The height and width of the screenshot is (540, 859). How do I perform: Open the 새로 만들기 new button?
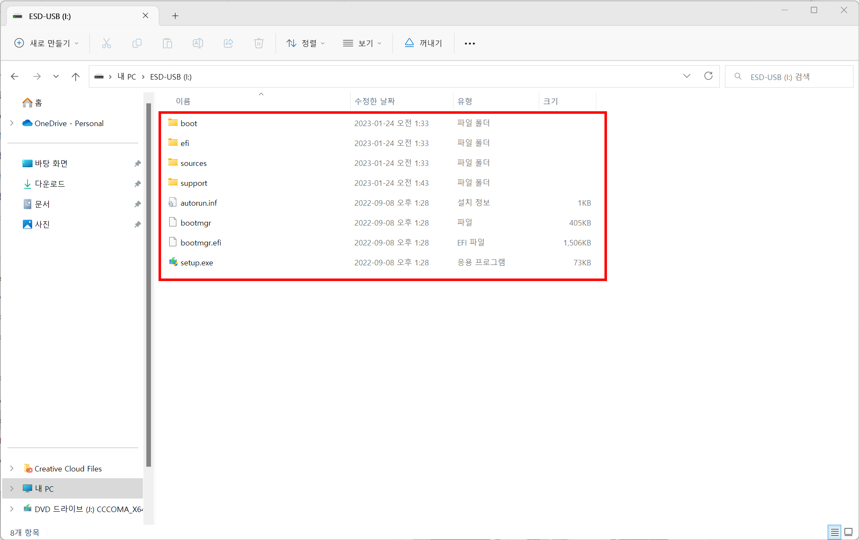pyautogui.click(x=47, y=43)
